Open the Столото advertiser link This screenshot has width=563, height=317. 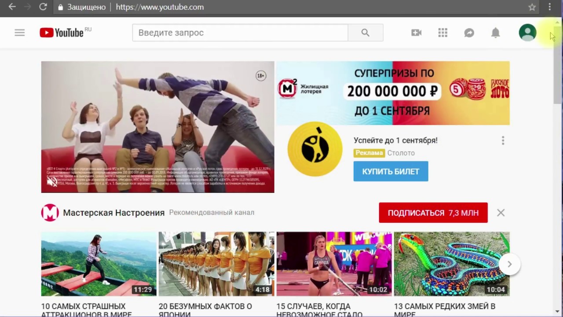pyautogui.click(x=401, y=153)
